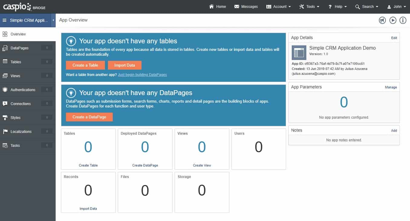
Task: Go to Tables in the sidebar
Action: pyautogui.click(x=16, y=62)
